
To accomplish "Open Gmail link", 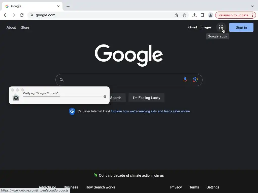I will [x=192, y=27].
